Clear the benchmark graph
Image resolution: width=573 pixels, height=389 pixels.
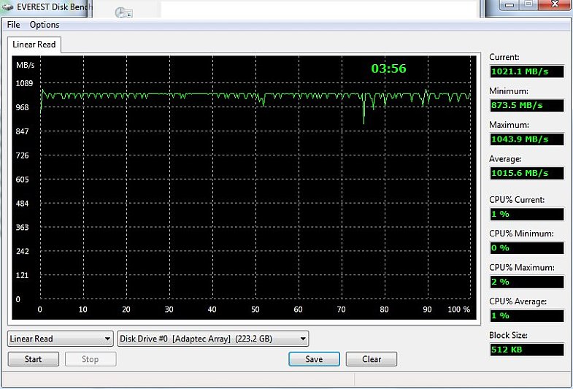pyautogui.click(x=372, y=359)
